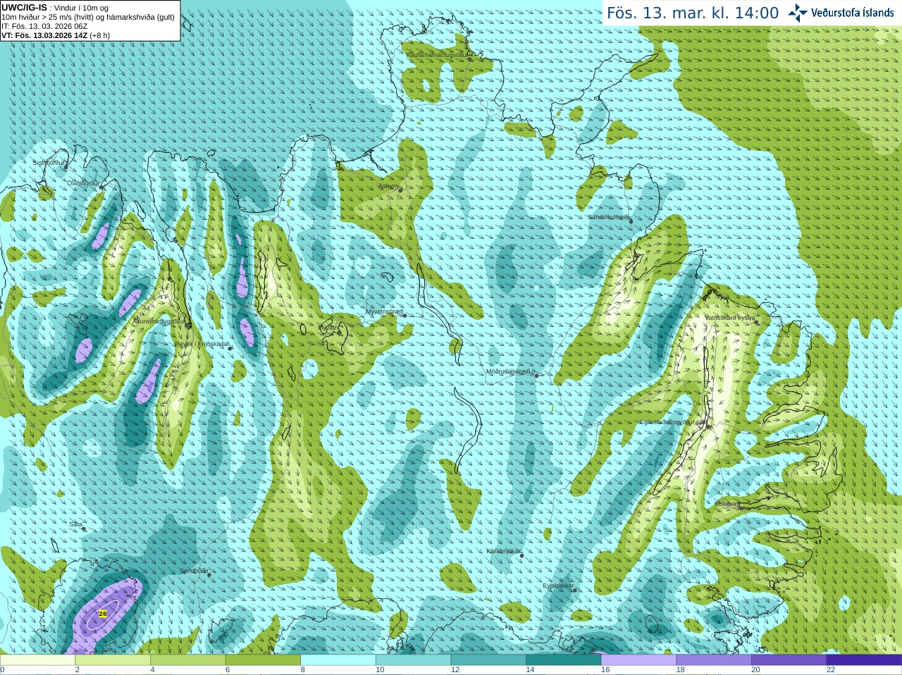The width and height of the screenshot is (902, 675).
Task: Click the forecast time 'Fös. 13. mar. kl. 14:00'
Action: [x=693, y=13]
